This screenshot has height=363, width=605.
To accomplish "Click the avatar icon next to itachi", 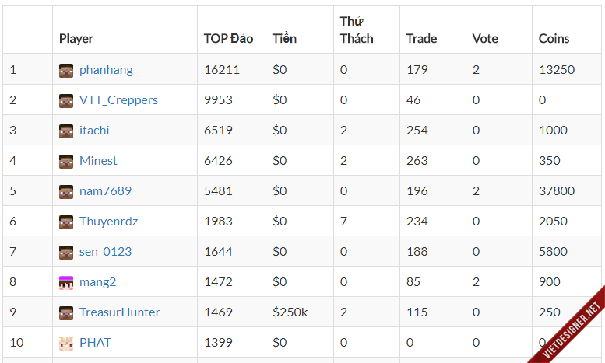I will [x=66, y=131].
